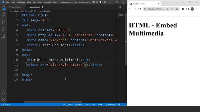
Task: Click the video/Video1.mp4 path link in code
Action: click(67, 65)
